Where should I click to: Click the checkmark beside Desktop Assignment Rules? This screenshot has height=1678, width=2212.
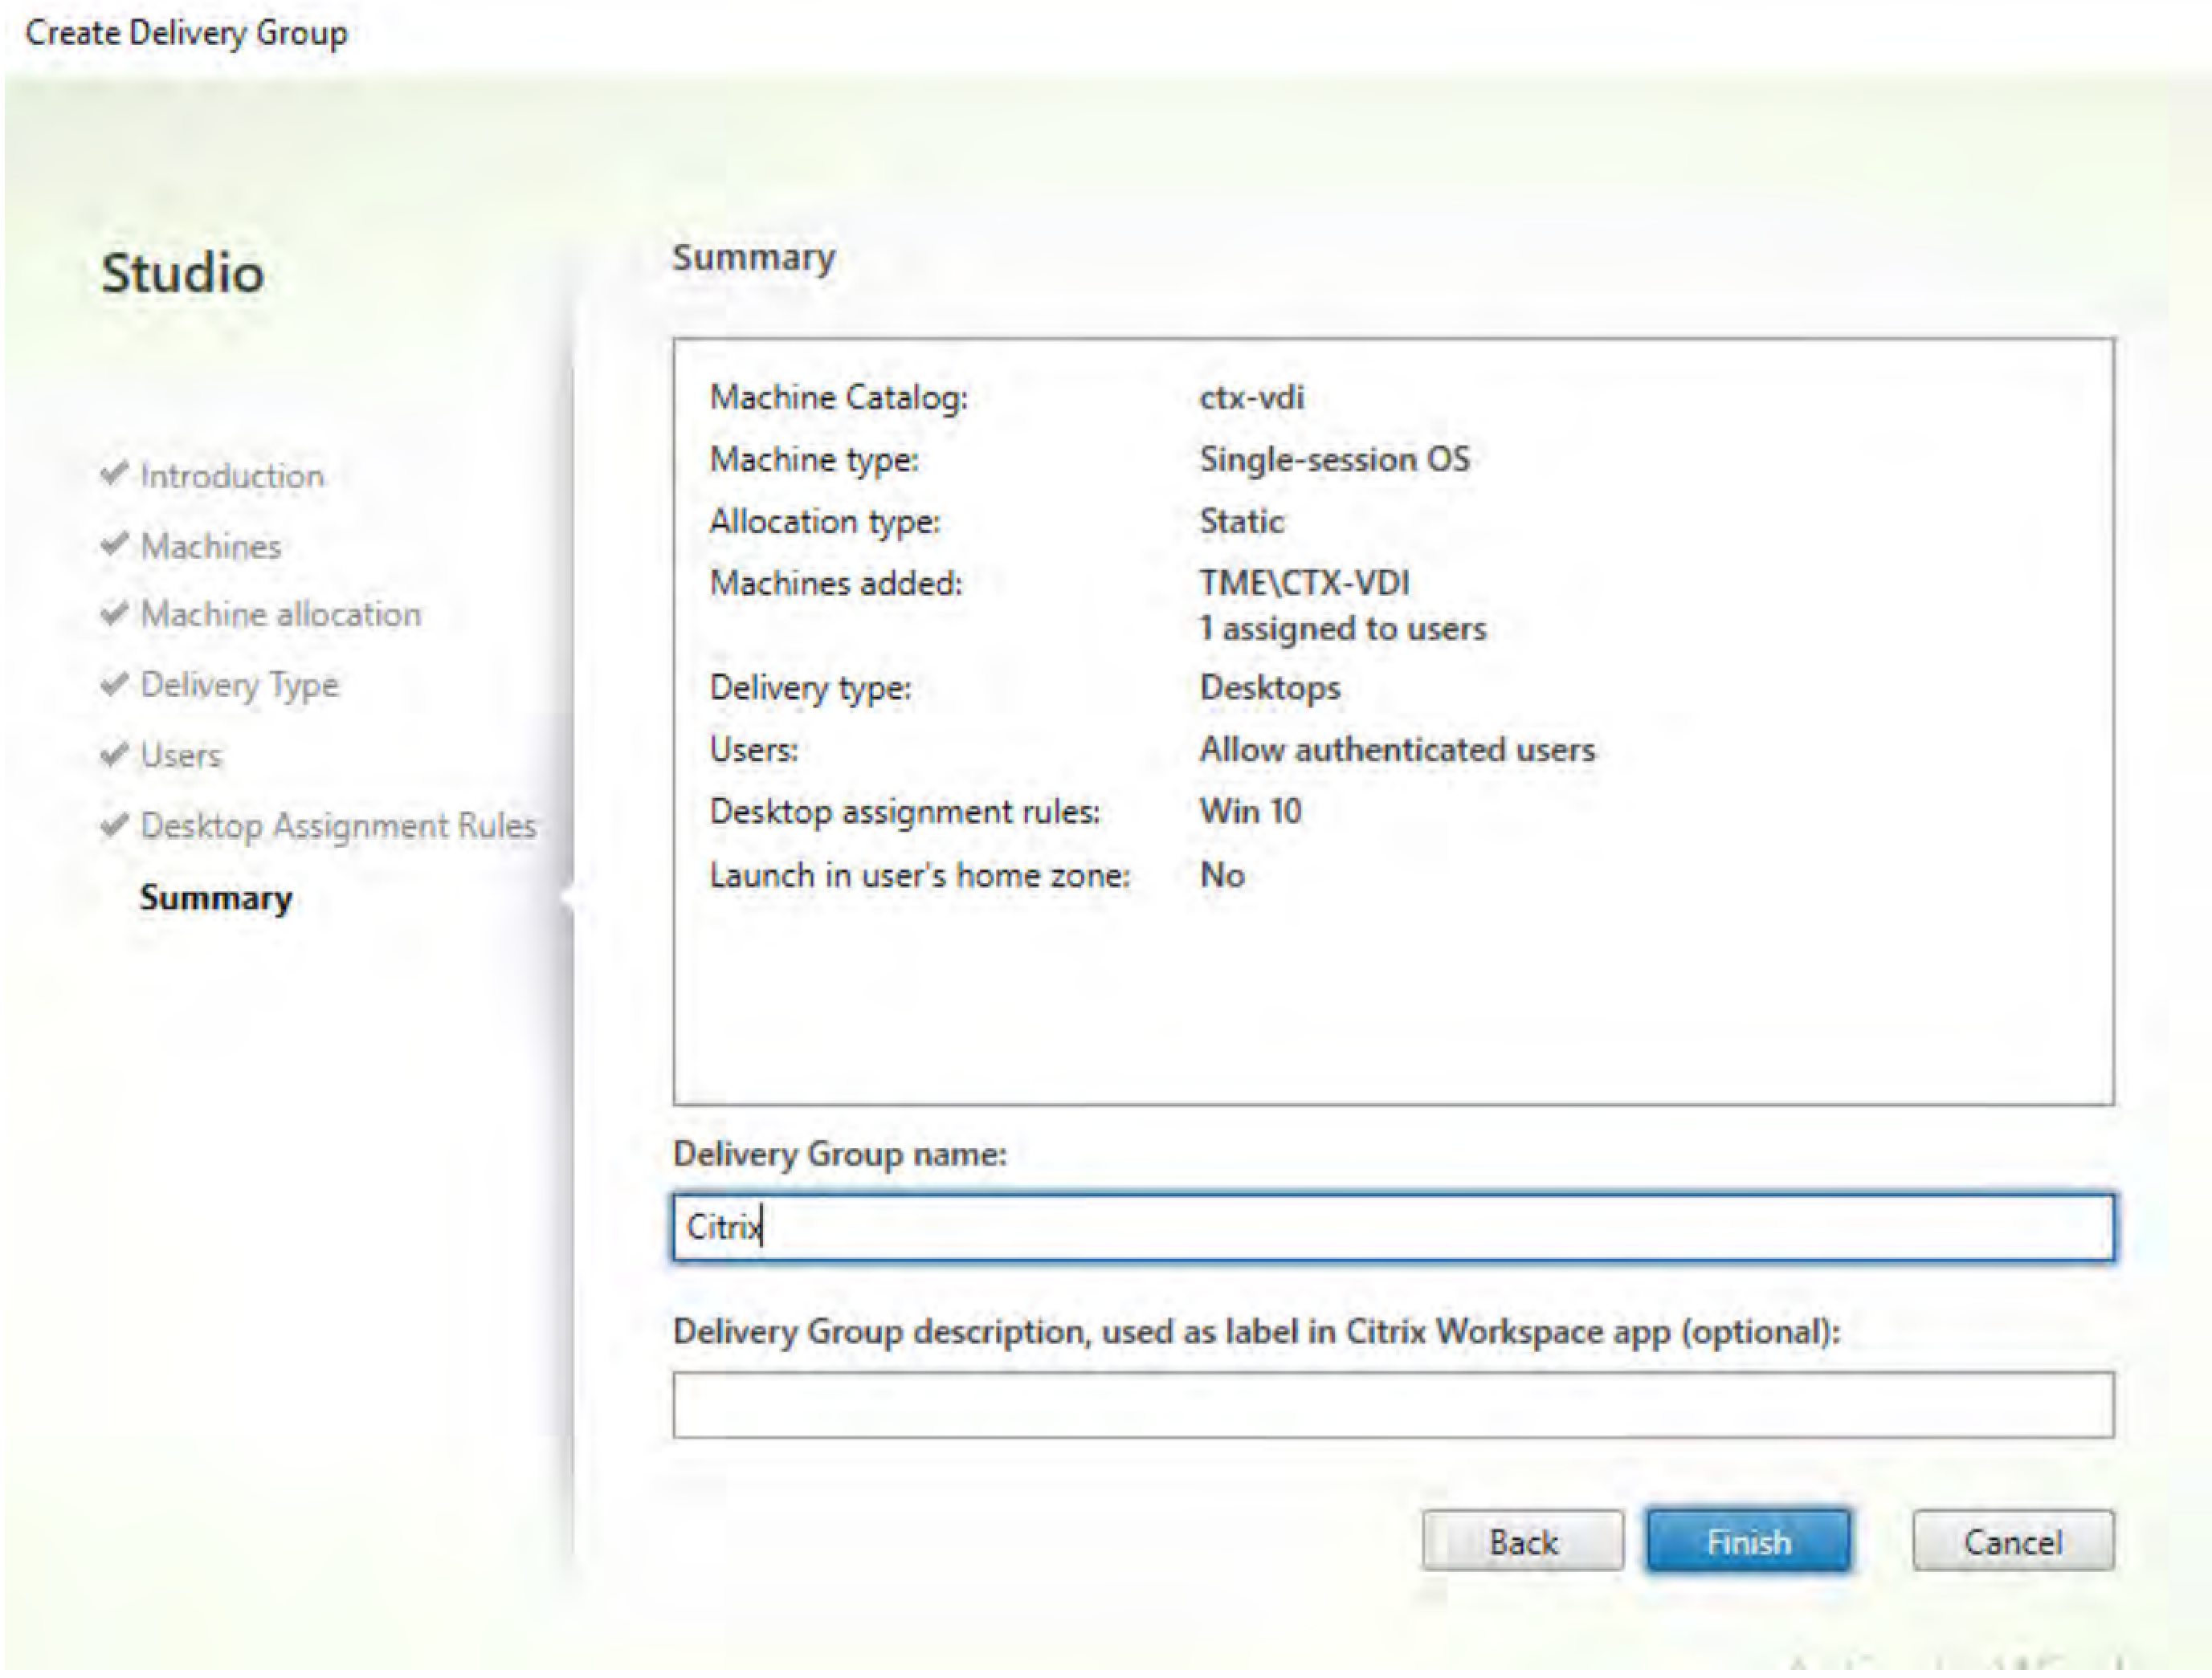click(115, 825)
